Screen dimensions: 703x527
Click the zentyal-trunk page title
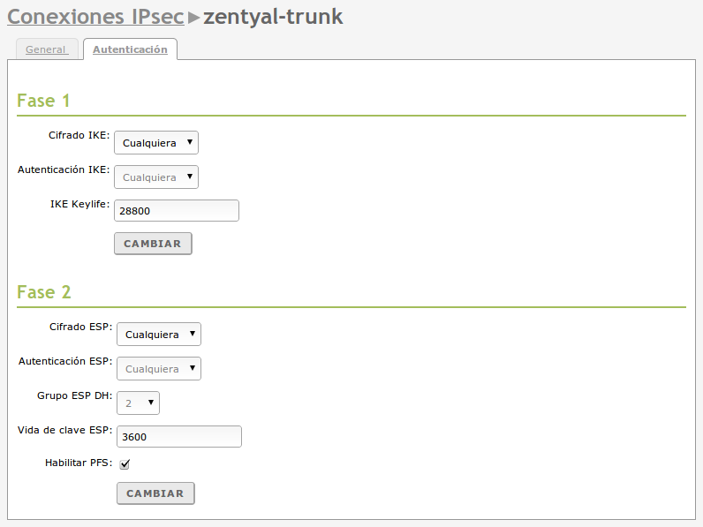click(273, 17)
